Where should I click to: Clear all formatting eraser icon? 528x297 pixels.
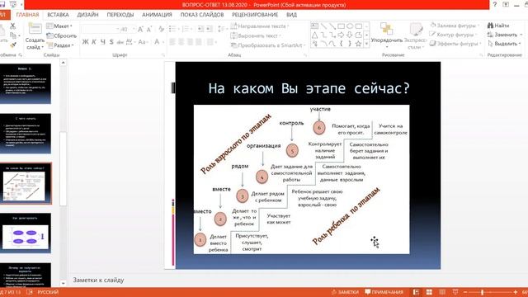coord(162,30)
